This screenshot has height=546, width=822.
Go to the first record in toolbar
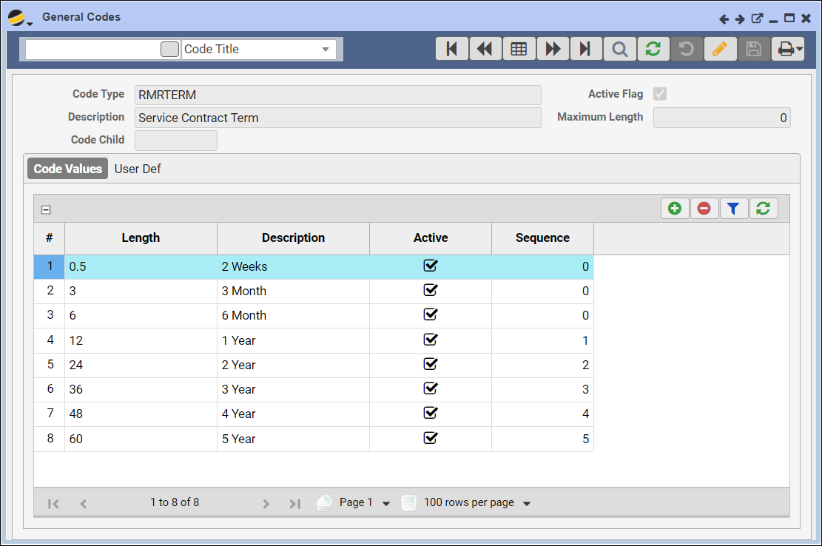pos(451,49)
